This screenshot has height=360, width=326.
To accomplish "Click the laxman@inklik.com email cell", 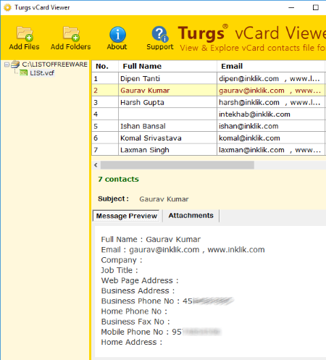I will (x=271, y=150).
